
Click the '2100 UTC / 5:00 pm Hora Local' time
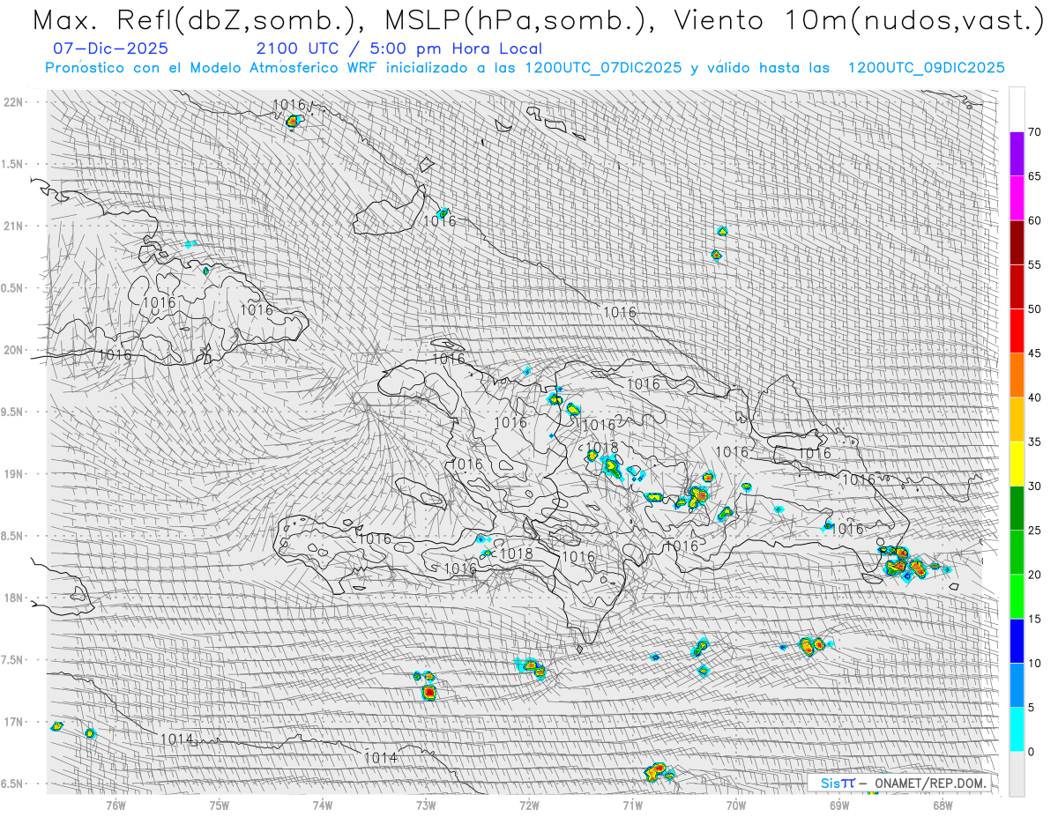[x=399, y=49]
